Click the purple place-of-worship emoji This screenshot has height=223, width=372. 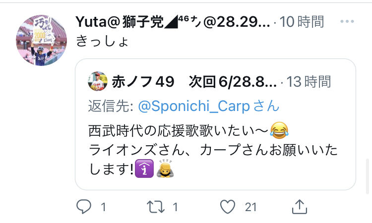144,168
